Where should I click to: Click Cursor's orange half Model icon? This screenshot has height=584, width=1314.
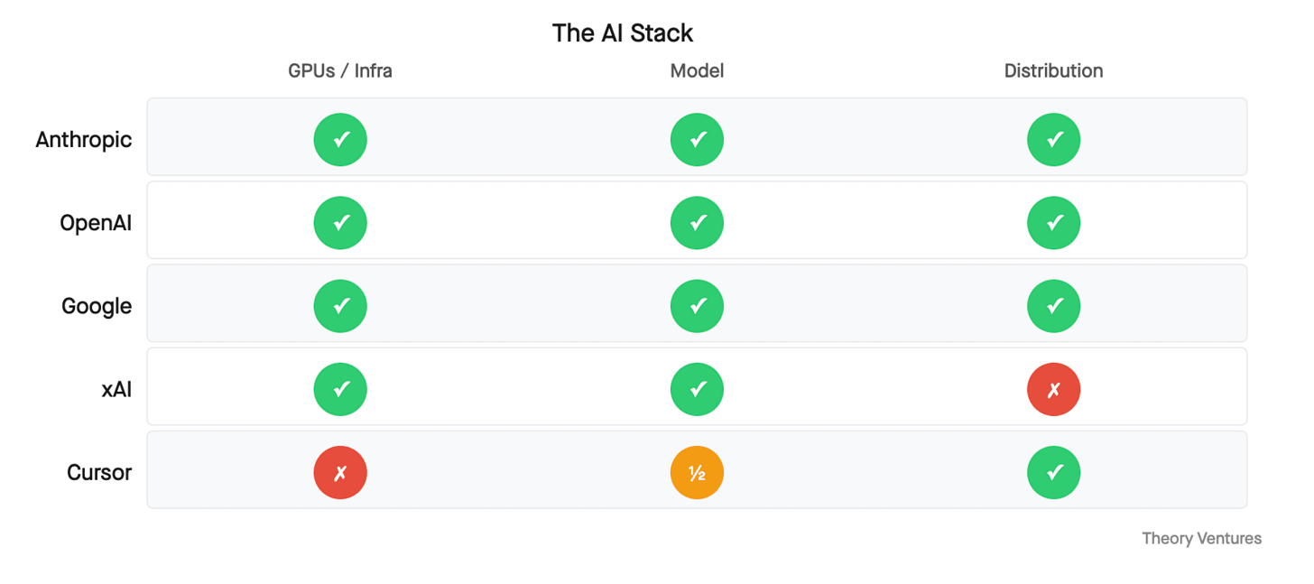pos(697,472)
